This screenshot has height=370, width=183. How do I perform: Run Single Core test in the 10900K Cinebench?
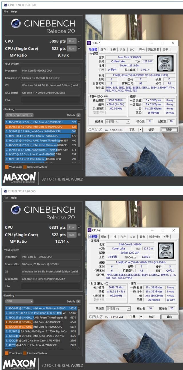click(71, 235)
